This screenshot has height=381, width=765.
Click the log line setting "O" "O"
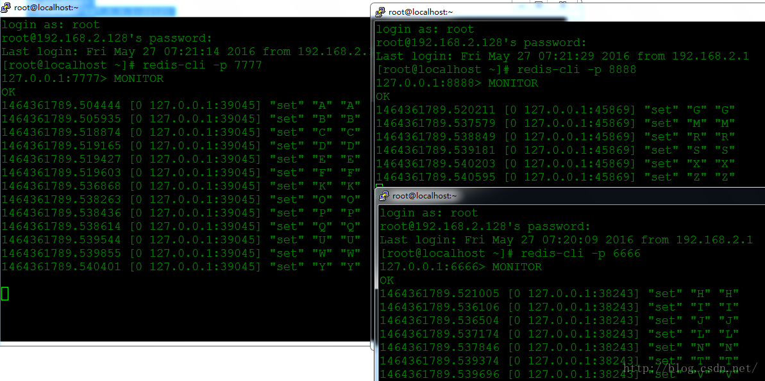click(181, 200)
